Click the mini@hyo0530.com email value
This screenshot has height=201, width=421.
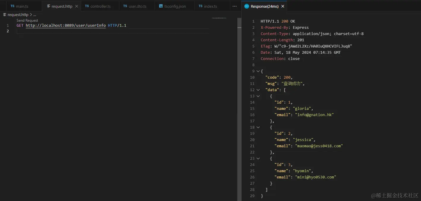pos(315,177)
